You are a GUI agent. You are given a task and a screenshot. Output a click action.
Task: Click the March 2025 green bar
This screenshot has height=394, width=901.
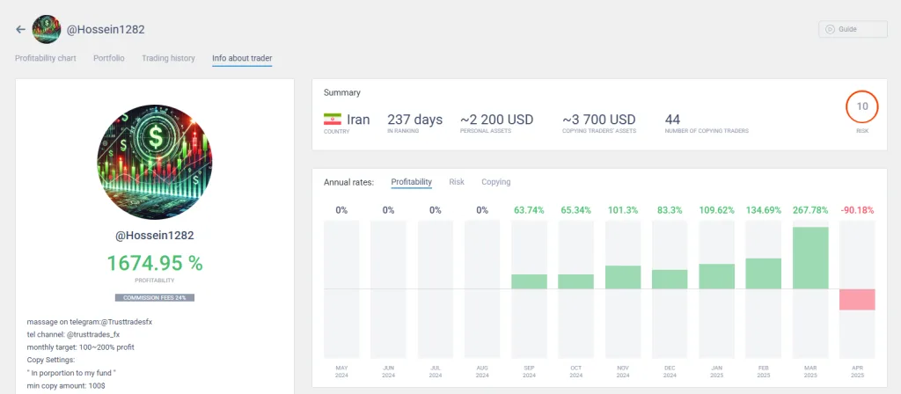810,258
